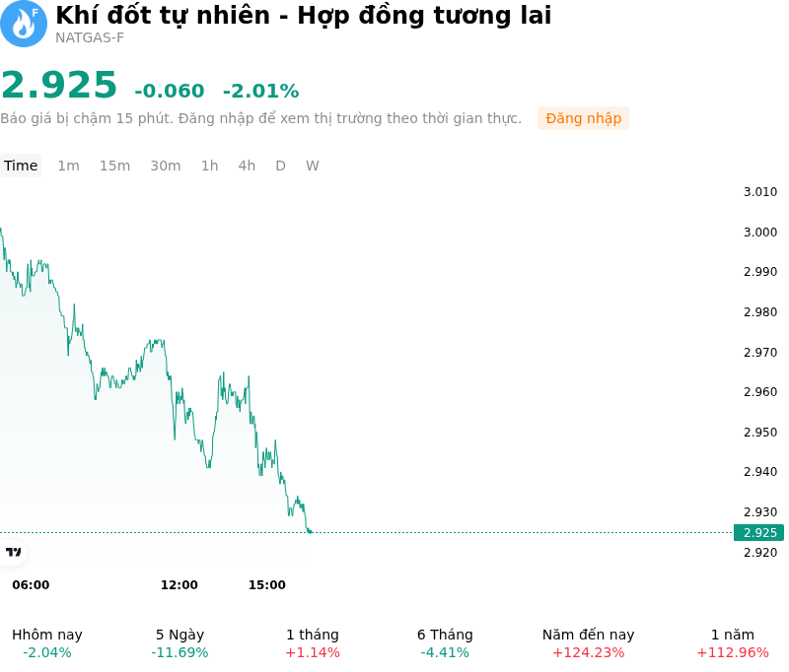The image size is (789, 672).
Task: Click the 15:00 time axis marker
Action: click(x=267, y=585)
